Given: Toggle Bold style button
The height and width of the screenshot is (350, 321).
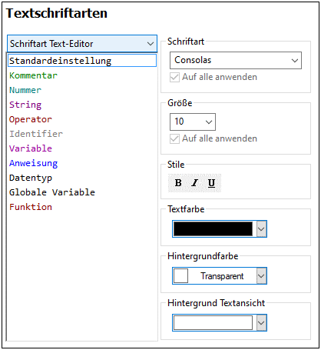Looking at the screenshot, I should point(178,183).
